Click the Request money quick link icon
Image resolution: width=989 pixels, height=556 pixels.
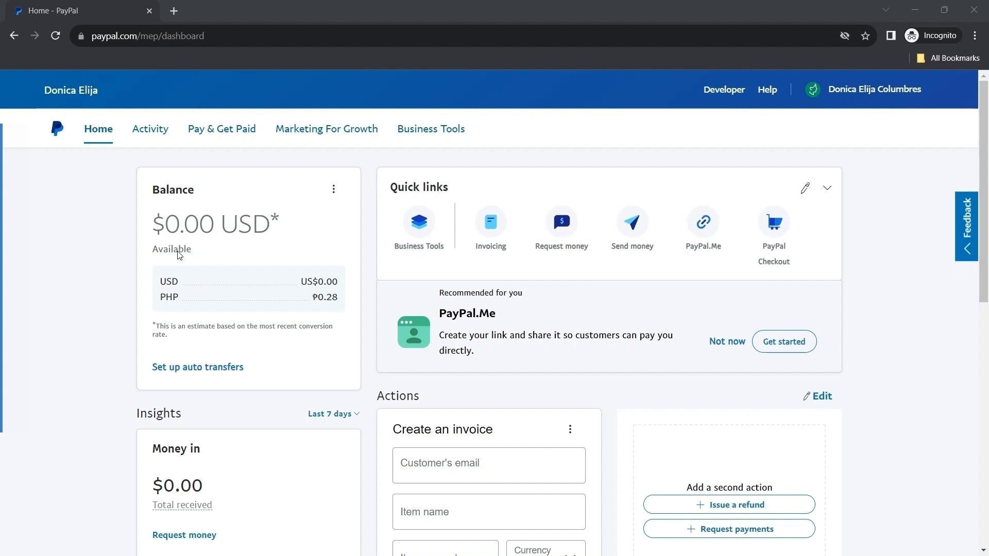click(x=561, y=222)
